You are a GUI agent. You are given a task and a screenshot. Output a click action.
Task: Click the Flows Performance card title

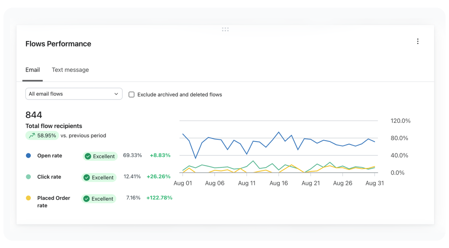click(x=58, y=44)
